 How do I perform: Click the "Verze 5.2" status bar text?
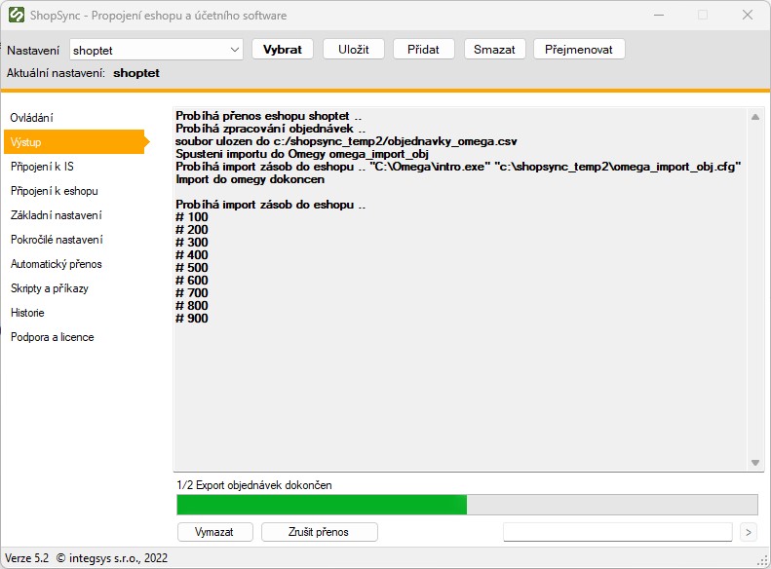coord(27,558)
